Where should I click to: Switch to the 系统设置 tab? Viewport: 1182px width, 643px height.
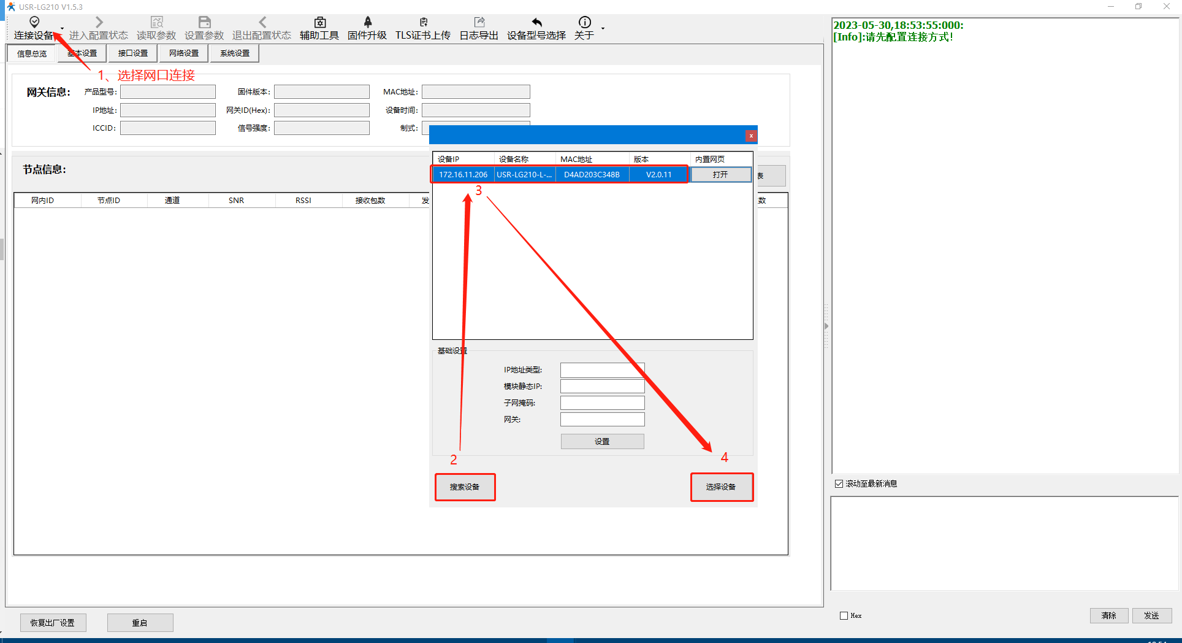pyautogui.click(x=235, y=53)
